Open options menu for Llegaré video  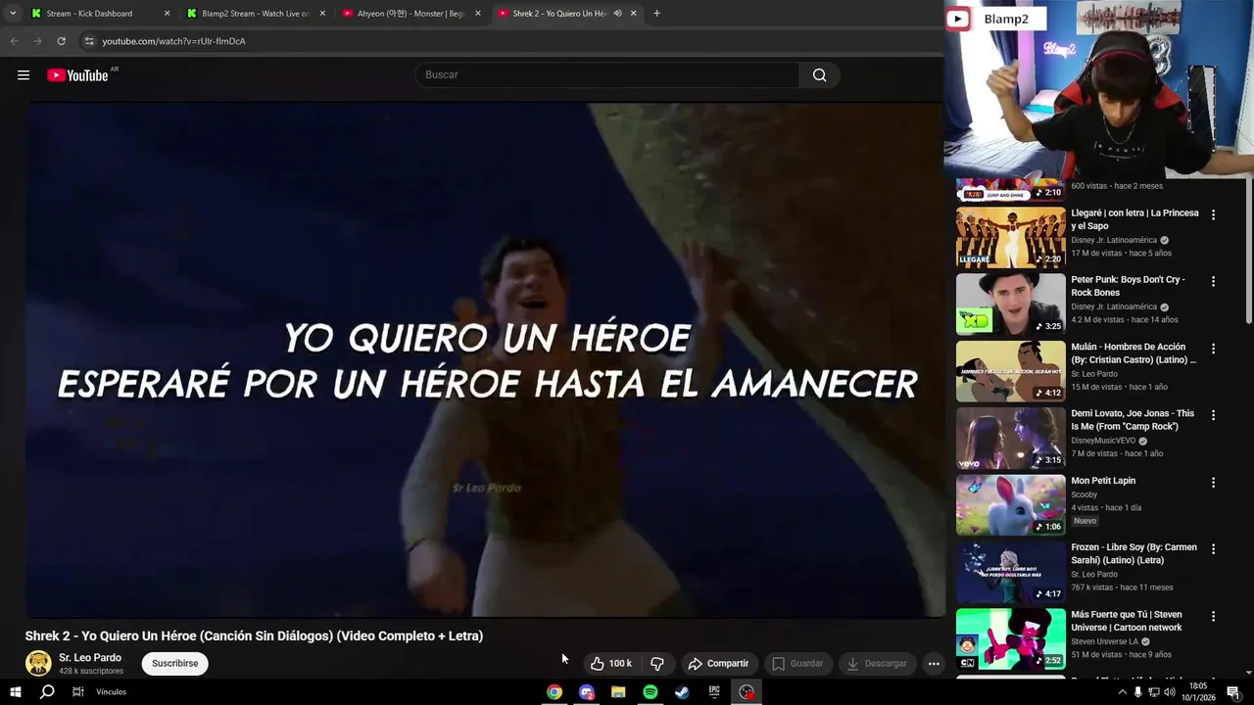[1213, 214]
